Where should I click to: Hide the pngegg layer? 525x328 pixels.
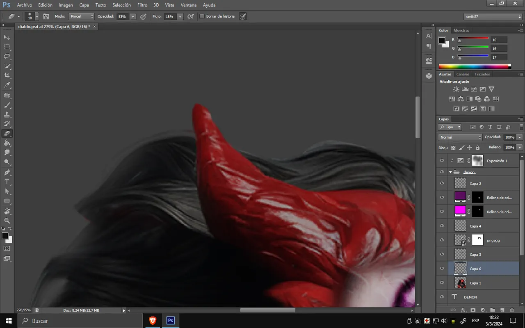click(442, 240)
